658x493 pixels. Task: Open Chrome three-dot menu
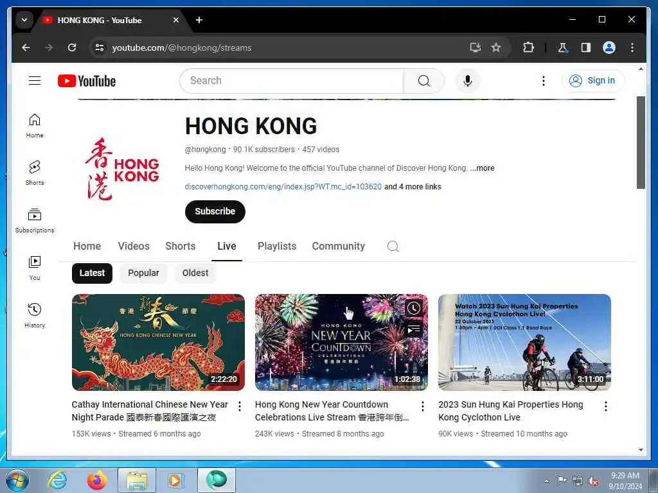click(x=632, y=48)
